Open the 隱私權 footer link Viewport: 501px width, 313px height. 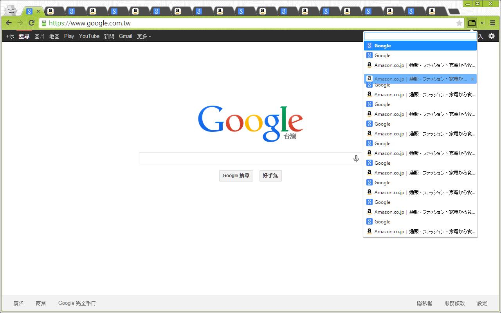click(425, 303)
